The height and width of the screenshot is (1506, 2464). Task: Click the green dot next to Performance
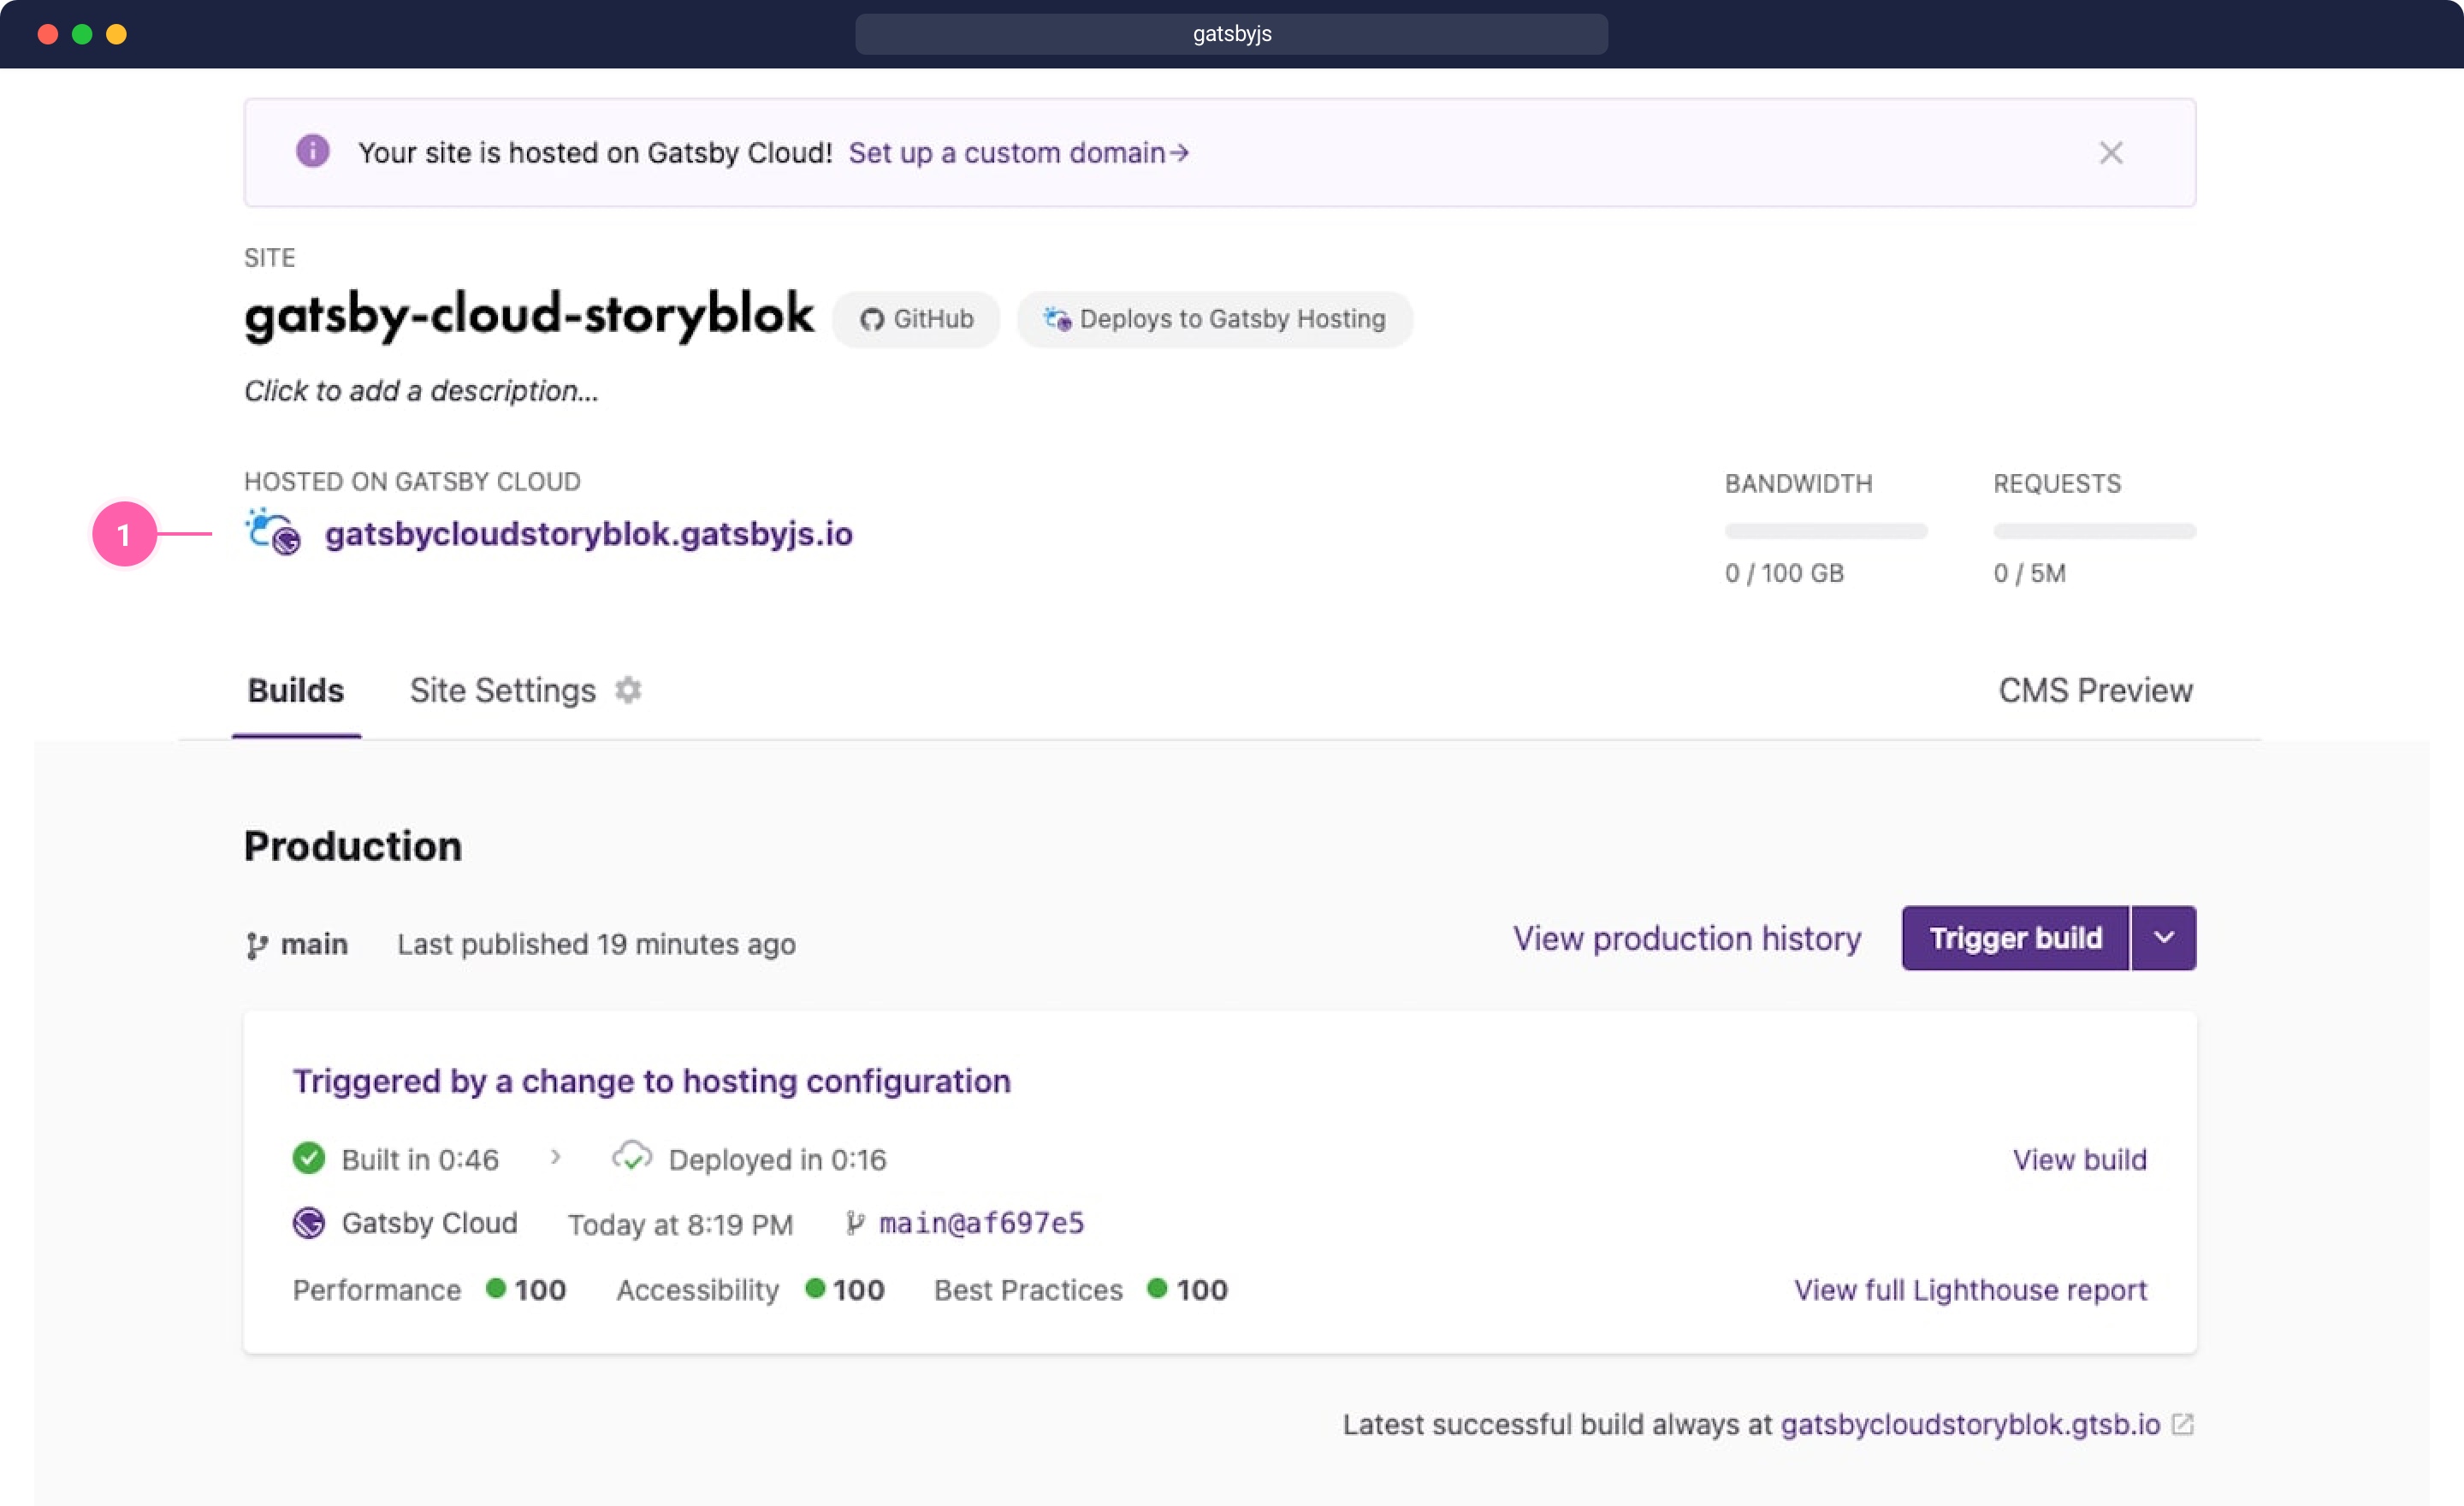coord(495,1288)
